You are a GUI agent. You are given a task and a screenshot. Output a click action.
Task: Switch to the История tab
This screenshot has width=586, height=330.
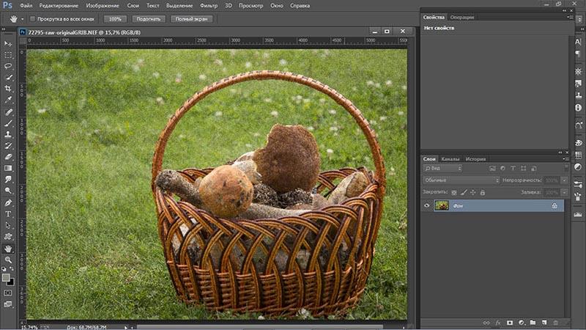coord(475,159)
